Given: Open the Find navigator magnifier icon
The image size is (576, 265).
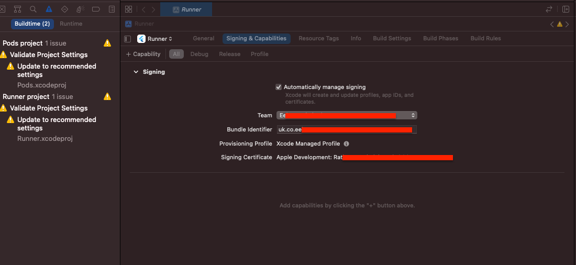Looking at the screenshot, I should pos(33,9).
